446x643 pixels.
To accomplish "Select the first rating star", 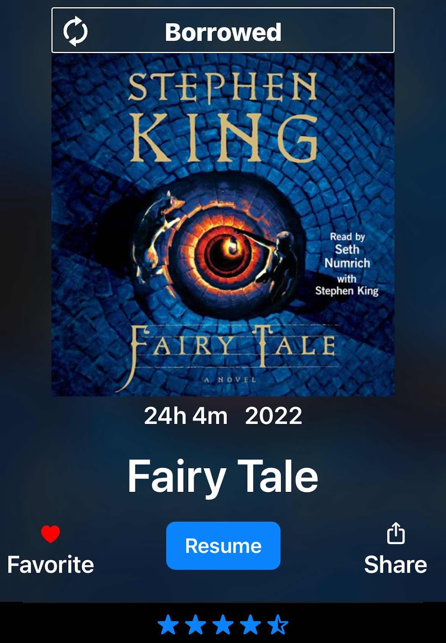I will [168, 625].
